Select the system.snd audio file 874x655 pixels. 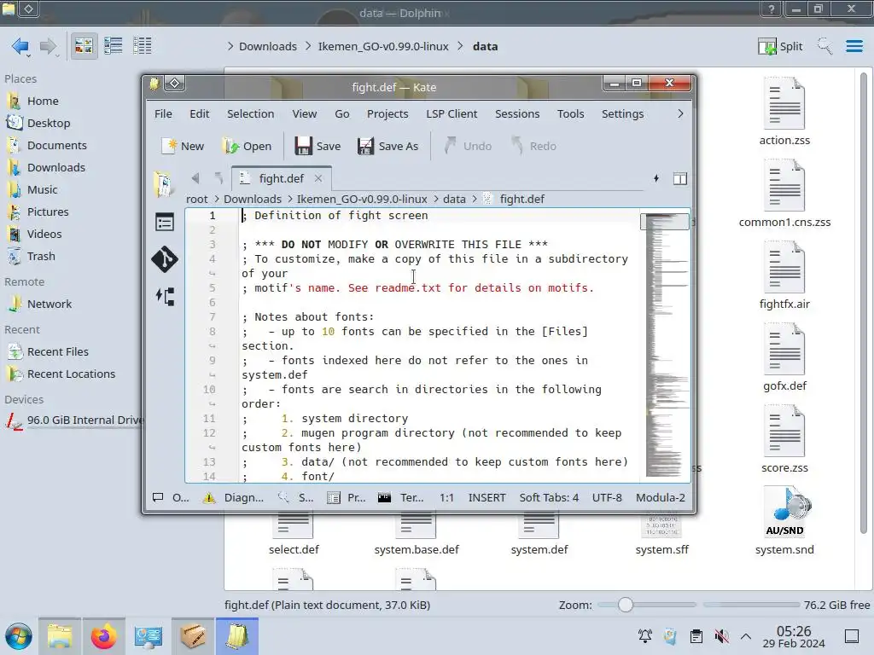point(784,521)
